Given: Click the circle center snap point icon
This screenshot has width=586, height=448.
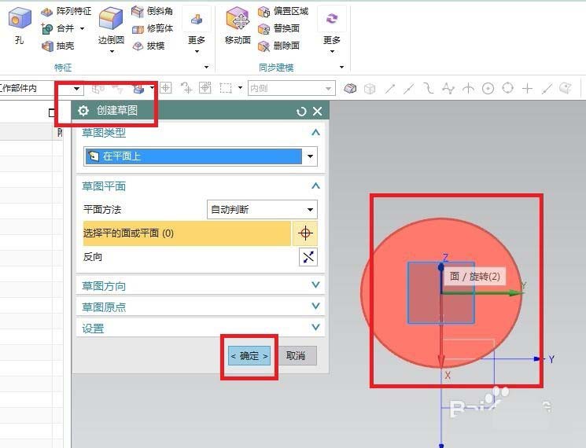Looking at the screenshot, I should click(x=488, y=89).
